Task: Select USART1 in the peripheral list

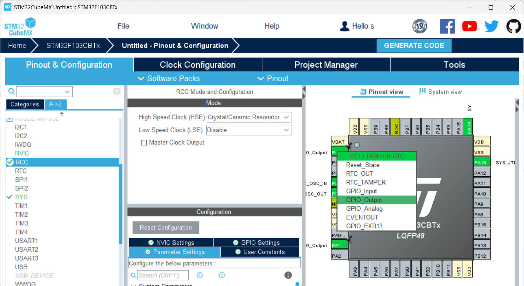Action: [x=27, y=241]
